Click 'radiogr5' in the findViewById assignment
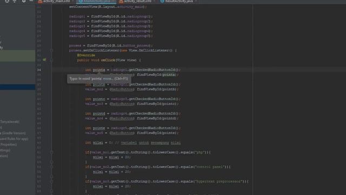 tap(77, 36)
